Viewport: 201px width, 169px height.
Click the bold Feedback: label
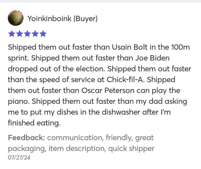point(26,138)
